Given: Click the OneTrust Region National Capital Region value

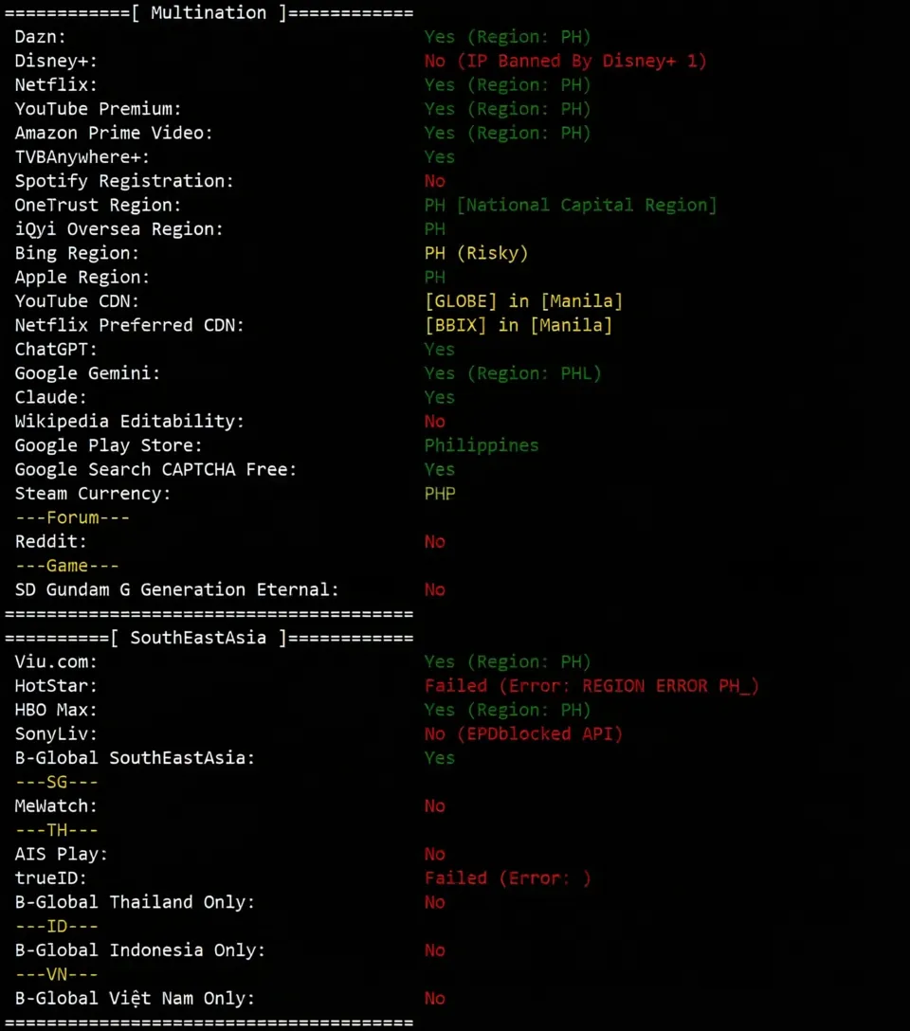Looking at the screenshot, I should (570, 205).
